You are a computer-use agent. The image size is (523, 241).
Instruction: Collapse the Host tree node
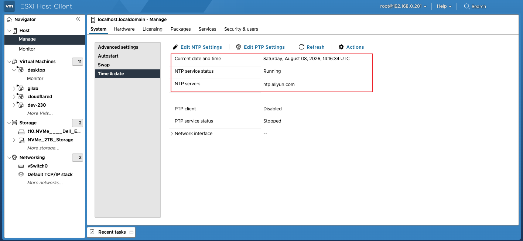pyautogui.click(x=9, y=30)
